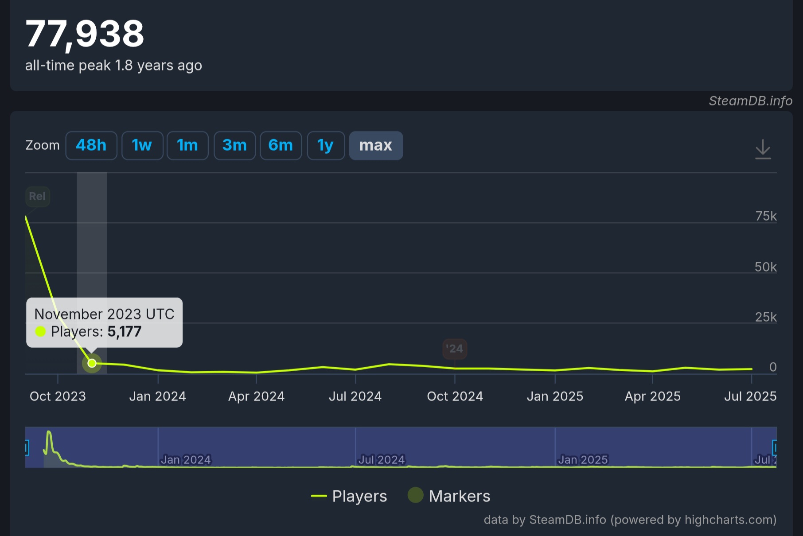Click the Jan 2024 axis label
The image size is (803, 536).
[x=157, y=396]
